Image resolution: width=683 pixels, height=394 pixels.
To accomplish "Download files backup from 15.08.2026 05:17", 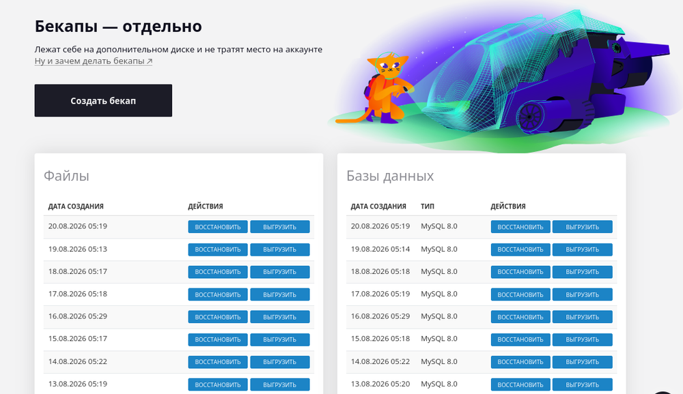I will (x=279, y=339).
